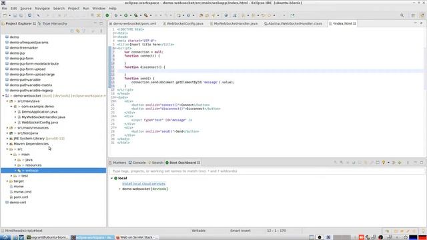
Task: Collapse the demo-websocket project node
Action: [x=3, y=96]
